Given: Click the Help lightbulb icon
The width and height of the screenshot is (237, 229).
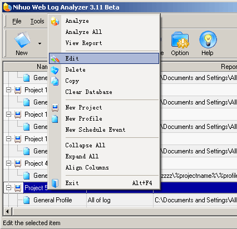Looking at the screenshot, I should [x=208, y=39].
